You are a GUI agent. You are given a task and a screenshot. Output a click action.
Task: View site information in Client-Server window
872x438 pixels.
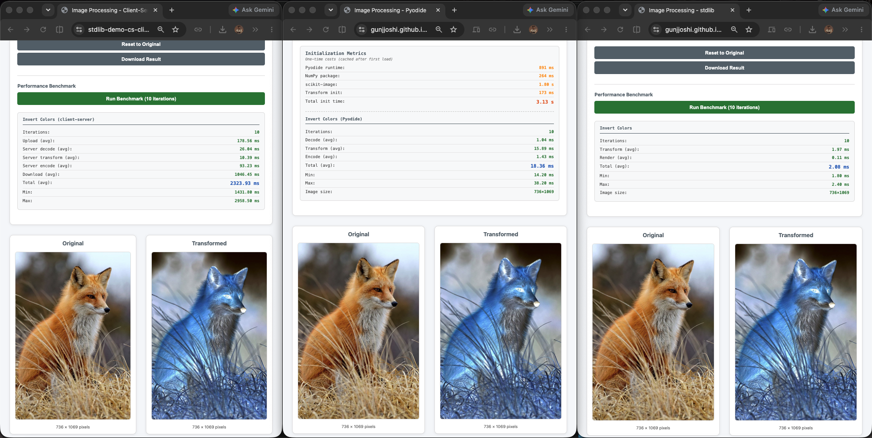click(x=79, y=30)
